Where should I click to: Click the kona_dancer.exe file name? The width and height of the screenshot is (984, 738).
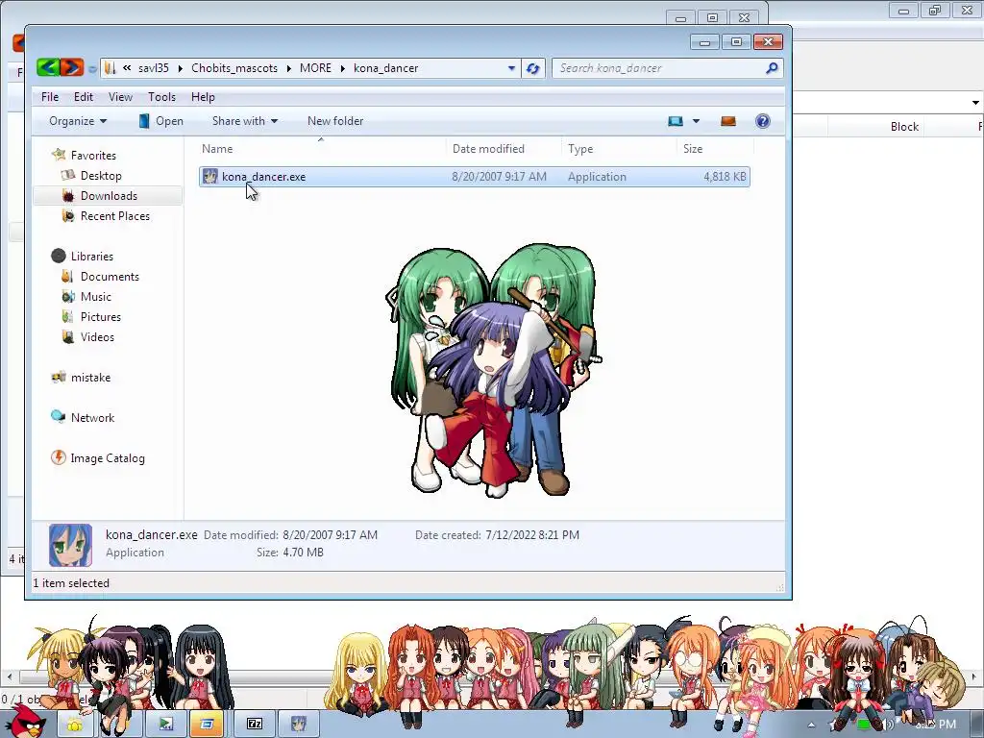click(x=263, y=177)
